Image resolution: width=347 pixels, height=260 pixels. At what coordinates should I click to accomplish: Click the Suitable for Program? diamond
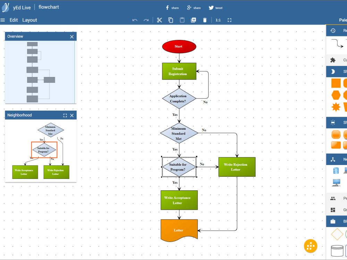coord(179,167)
